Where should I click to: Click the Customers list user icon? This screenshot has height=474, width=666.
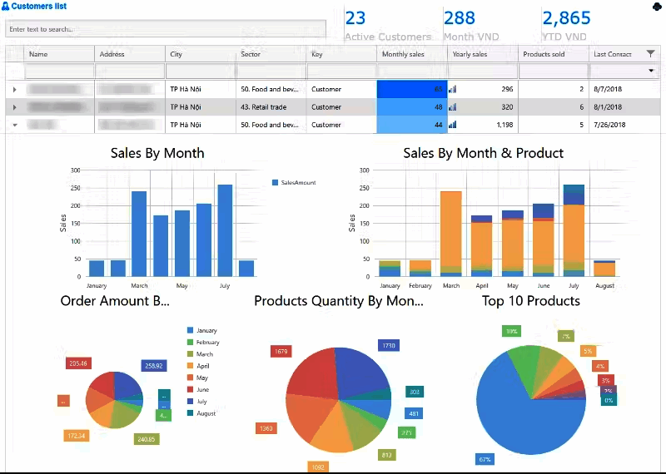5,7
